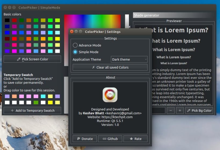This screenshot has height=150, width=220.
Task: Click the star Rate button
Action: [x=136, y=139]
